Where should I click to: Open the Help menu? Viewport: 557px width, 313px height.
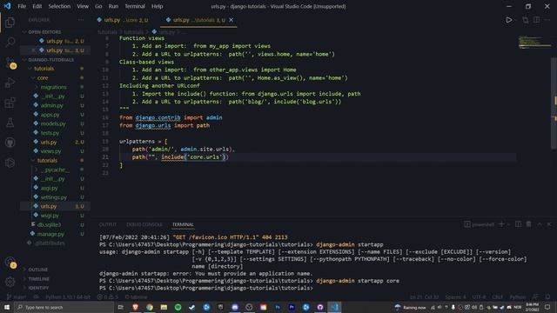(x=157, y=6)
